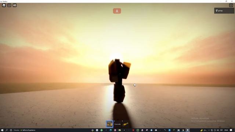This screenshot has width=235, height=132.
Task: Equip the yellow tool in the third hotbar slot
Action: [x=126, y=124]
